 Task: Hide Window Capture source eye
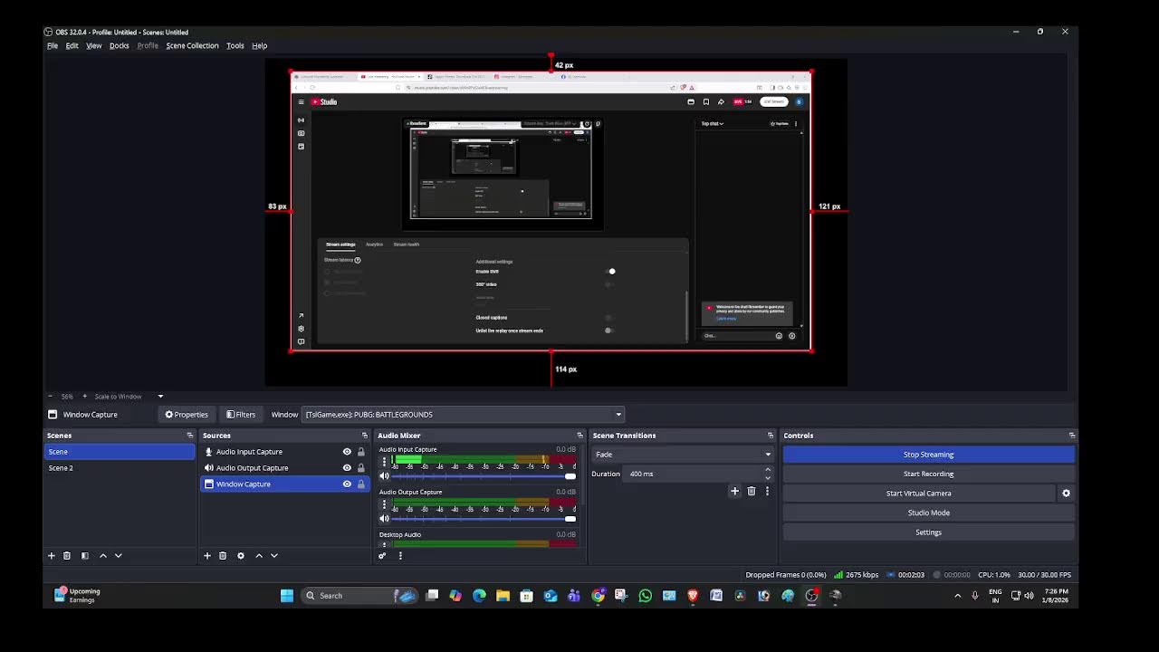pos(347,484)
